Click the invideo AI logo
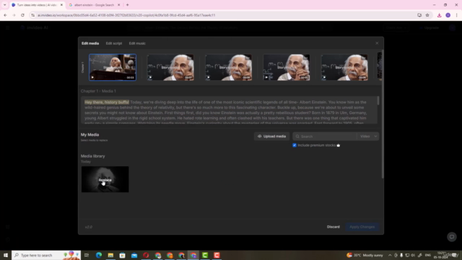This screenshot has height=260, width=462. tap(34, 27)
